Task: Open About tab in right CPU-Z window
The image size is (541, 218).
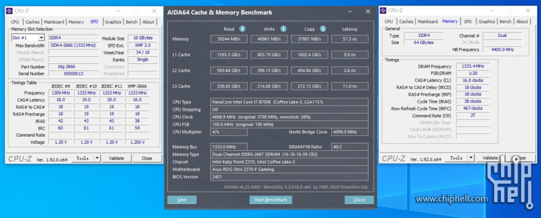Action: point(522,21)
